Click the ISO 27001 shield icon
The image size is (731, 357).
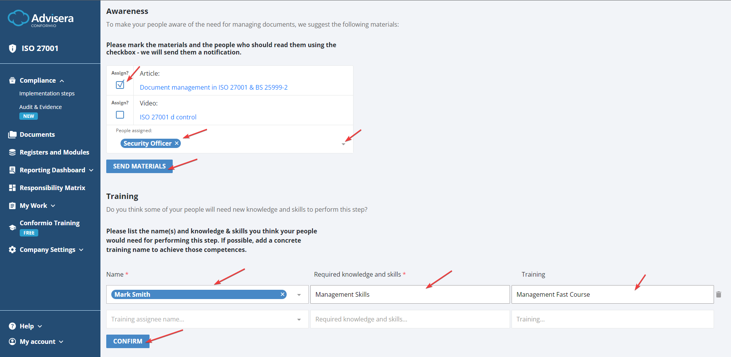(x=12, y=48)
